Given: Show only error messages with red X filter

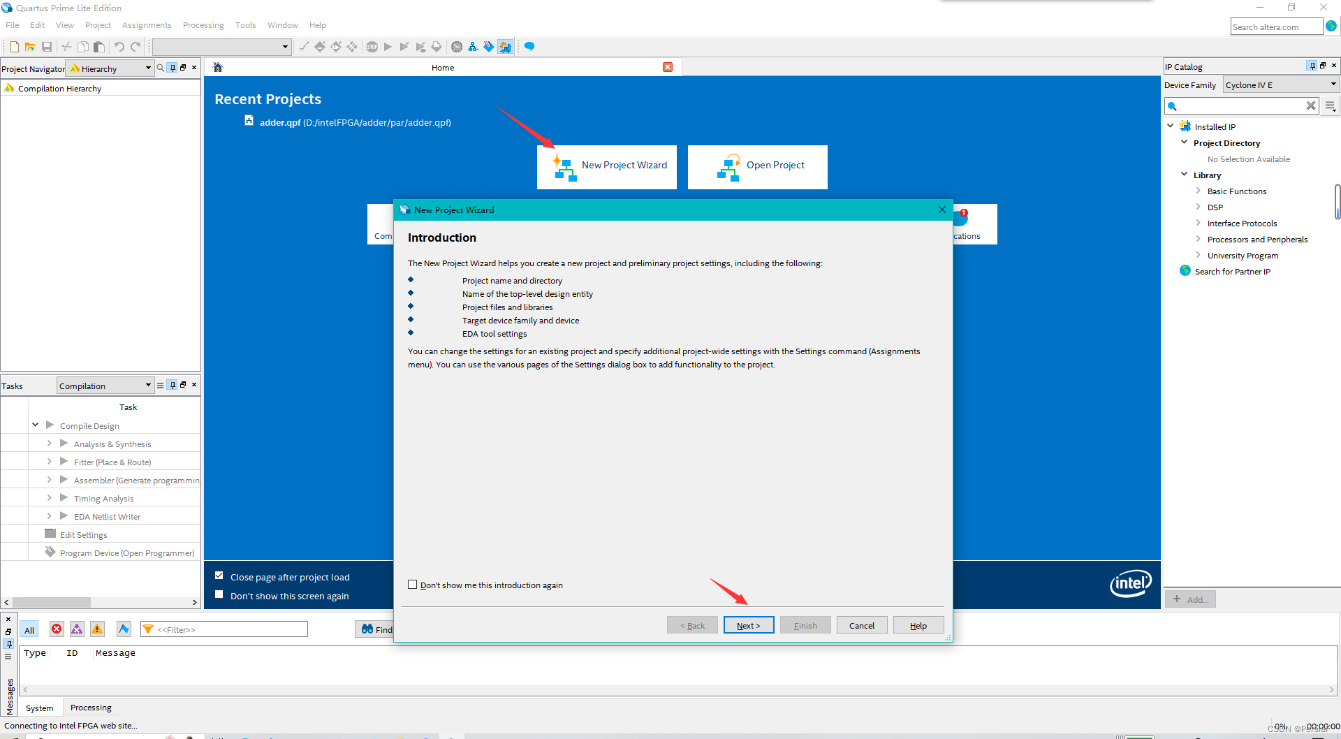Looking at the screenshot, I should 57,629.
